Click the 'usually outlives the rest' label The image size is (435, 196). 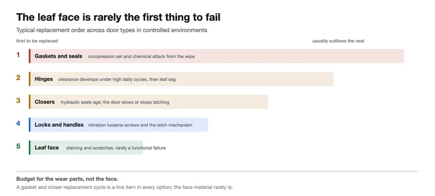[x=338, y=41]
